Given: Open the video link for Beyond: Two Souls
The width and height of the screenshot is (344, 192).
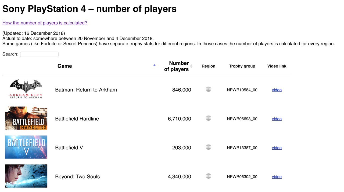Looking at the screenshot, I should (x=277, y=177).
